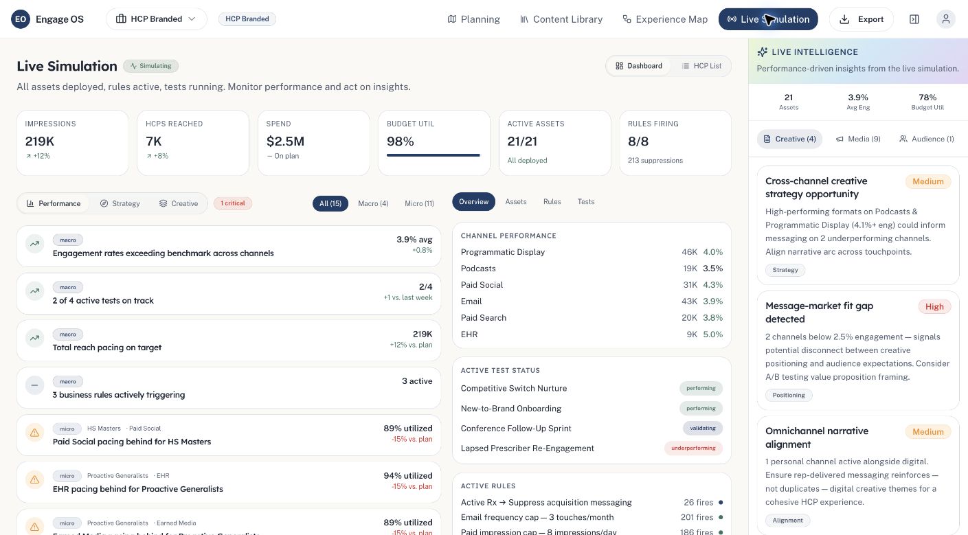Viewport: 968px width, 535px height.
Task: Filter insights by Macro (4)
Action: [373, 203]
